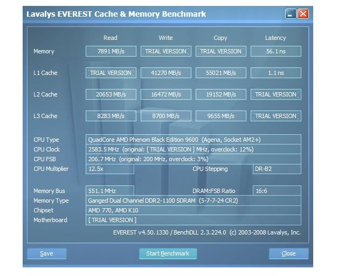Click the Start Benchmark button
Screen dimensions: 345x276
tap(168, 253)
